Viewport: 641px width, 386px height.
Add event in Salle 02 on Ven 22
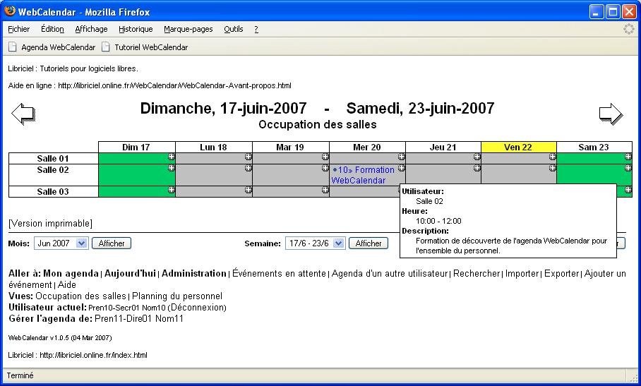pos(553,168)
